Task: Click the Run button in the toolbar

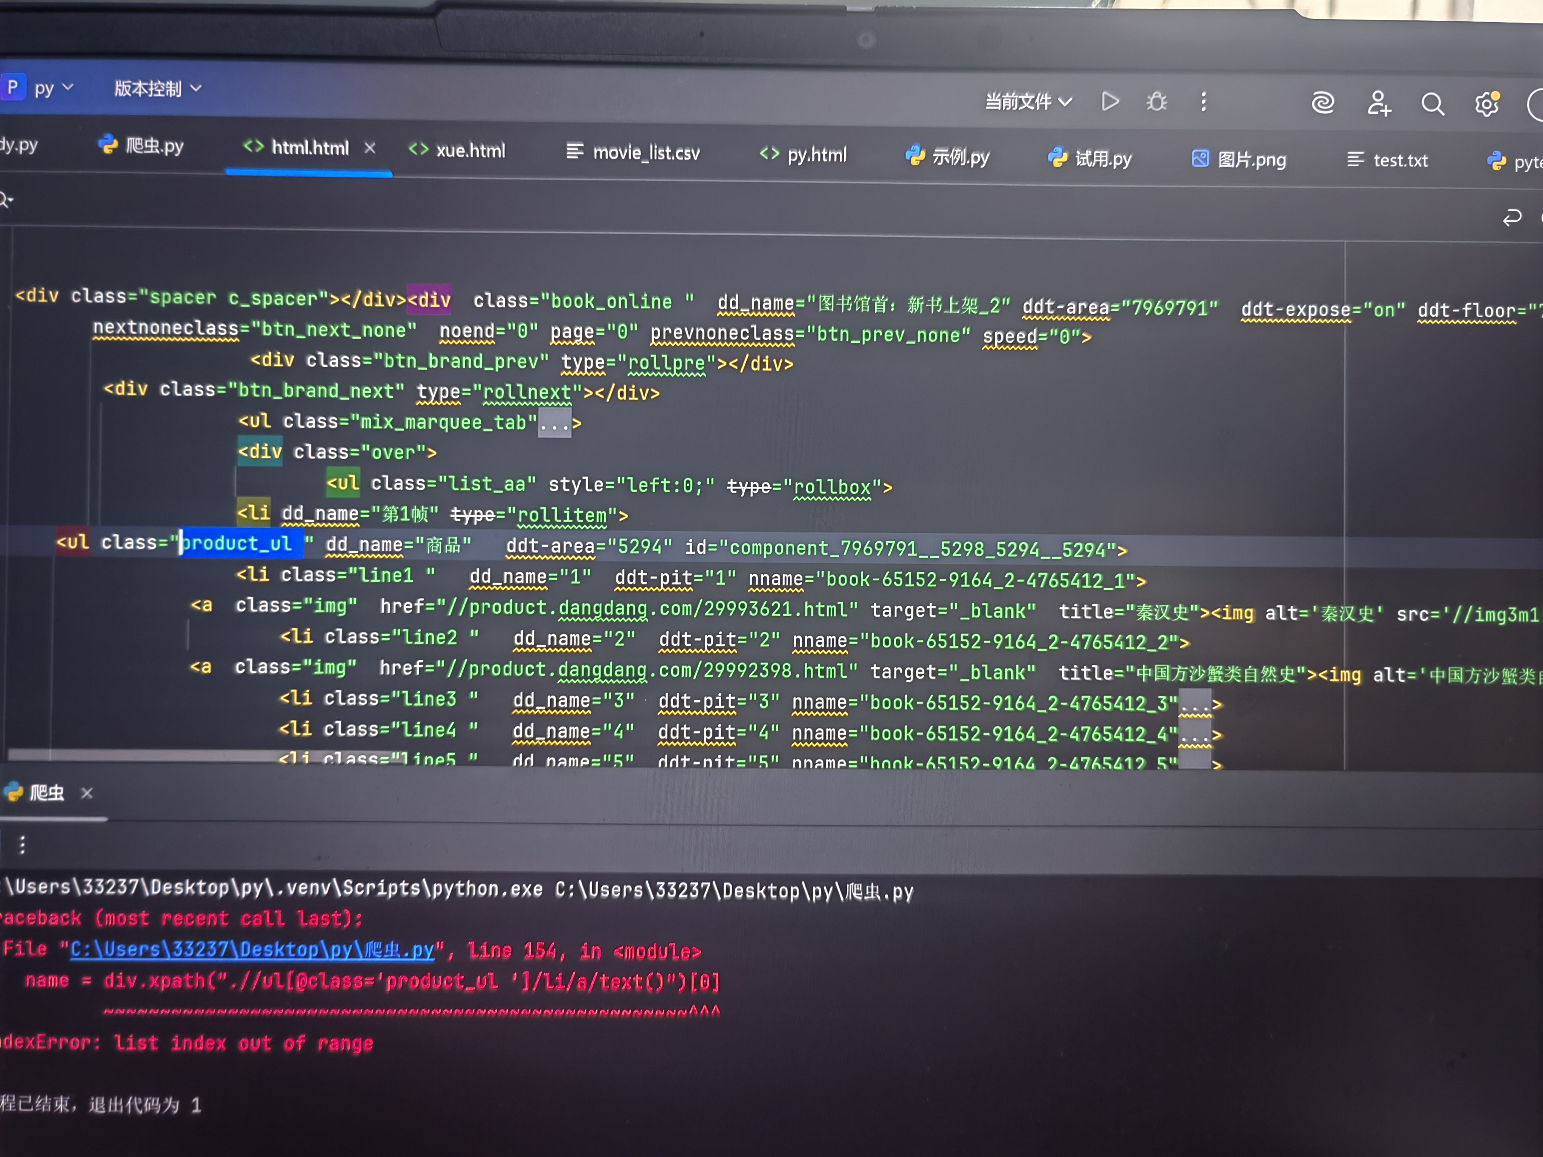Action: 1110,102
